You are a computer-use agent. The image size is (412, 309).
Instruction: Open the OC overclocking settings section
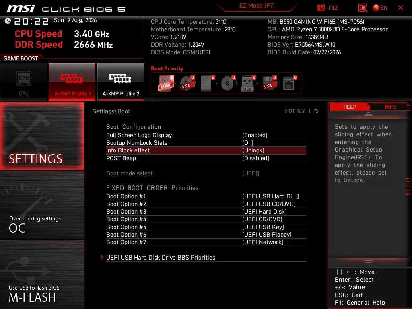click(x=42, y=206)
